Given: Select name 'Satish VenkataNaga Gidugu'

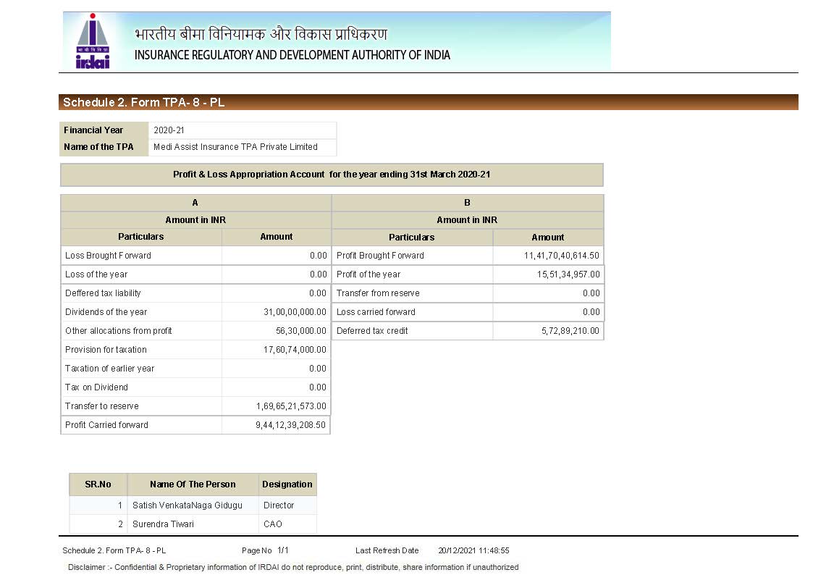Looking at the screenshot, I should pyautogui.click(x=188, y=505).
